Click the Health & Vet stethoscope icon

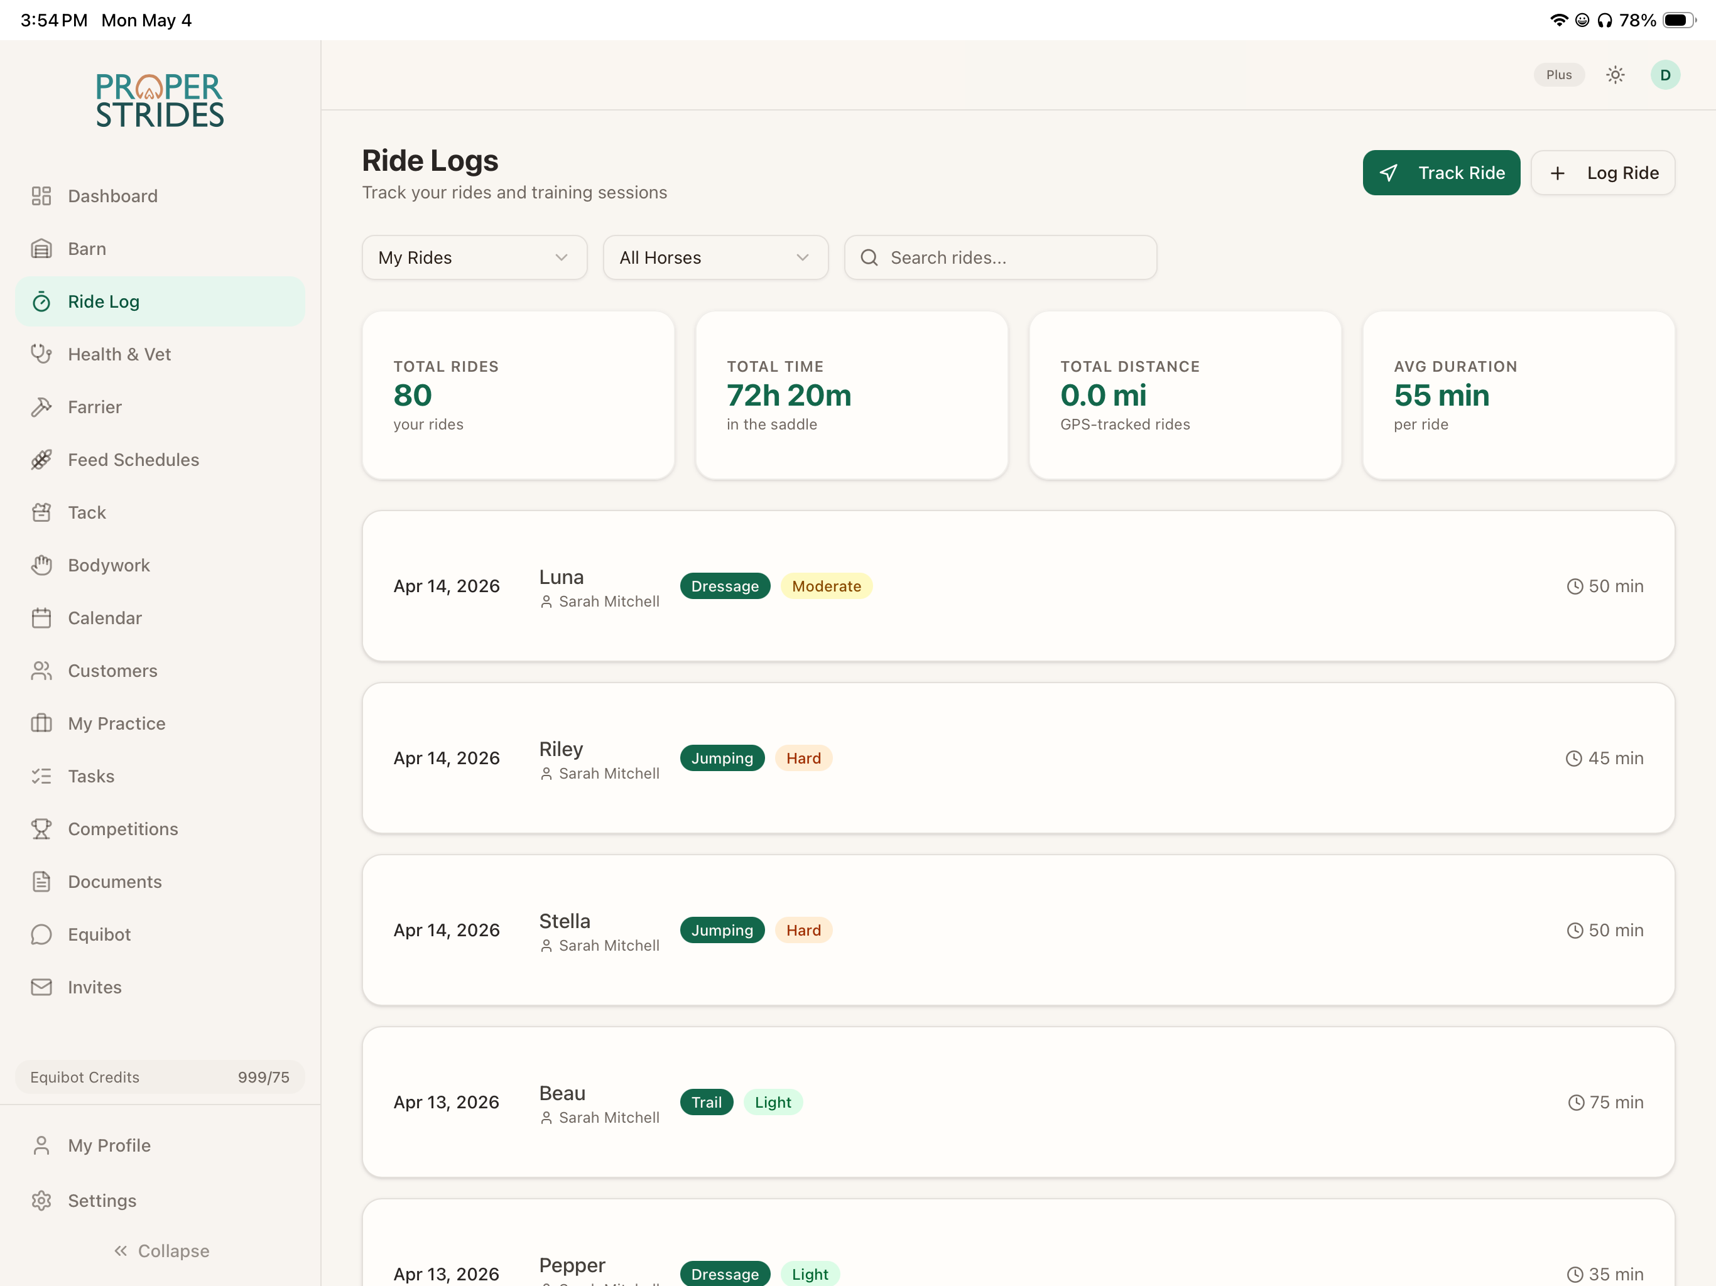(41, 354)
